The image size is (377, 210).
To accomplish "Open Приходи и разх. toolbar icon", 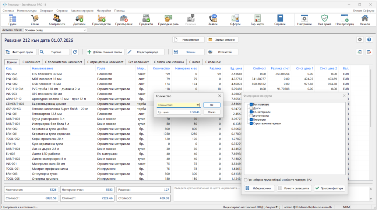I will tap(168, 20).
